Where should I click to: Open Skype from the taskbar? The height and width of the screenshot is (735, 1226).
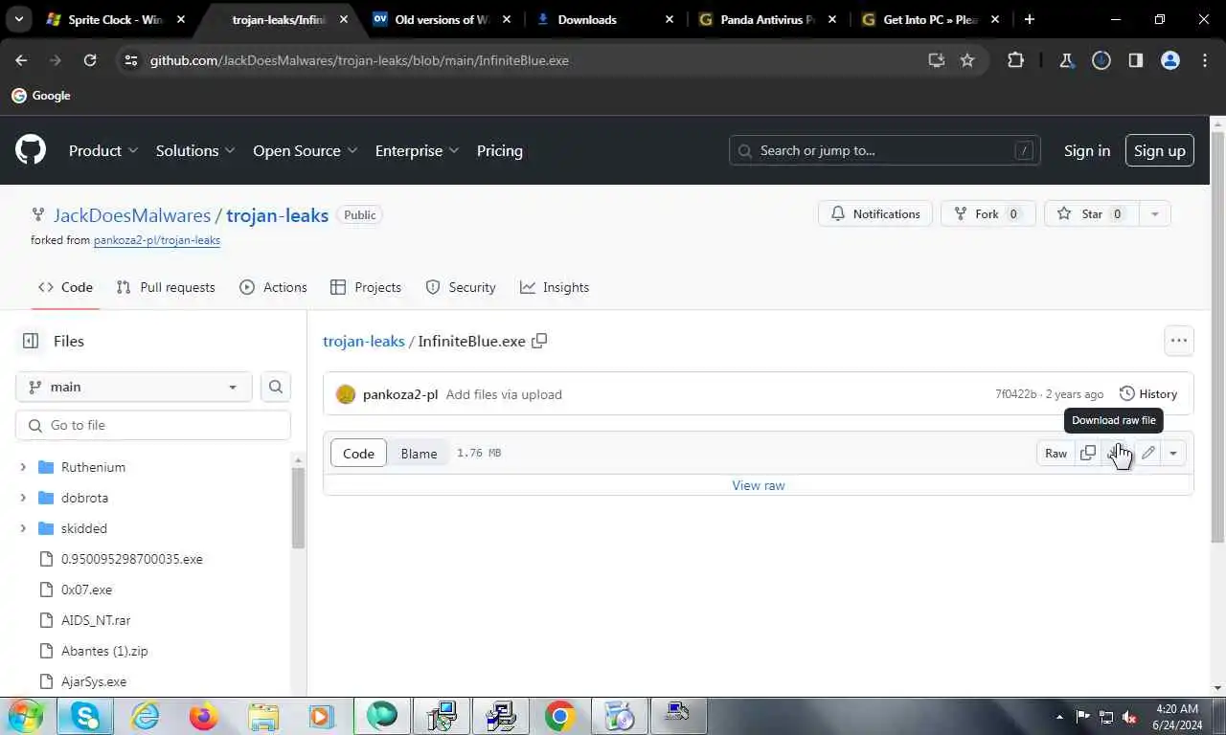click(x=85, y=716)
